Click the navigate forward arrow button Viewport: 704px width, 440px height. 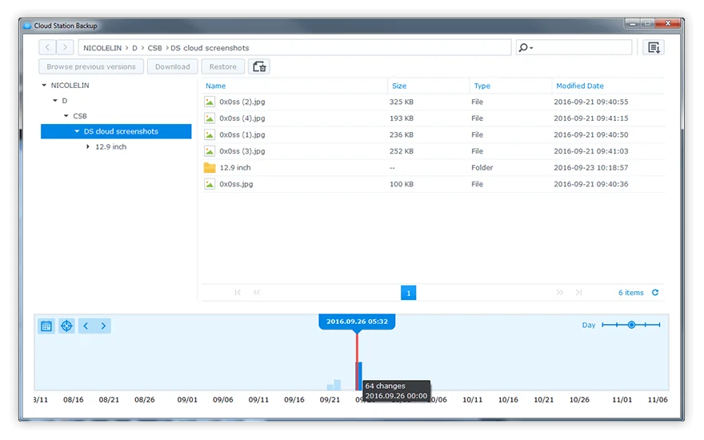point(66,48)
